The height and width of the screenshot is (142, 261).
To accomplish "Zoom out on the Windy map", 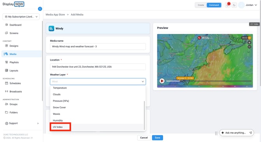I will [x=249, y=47].
